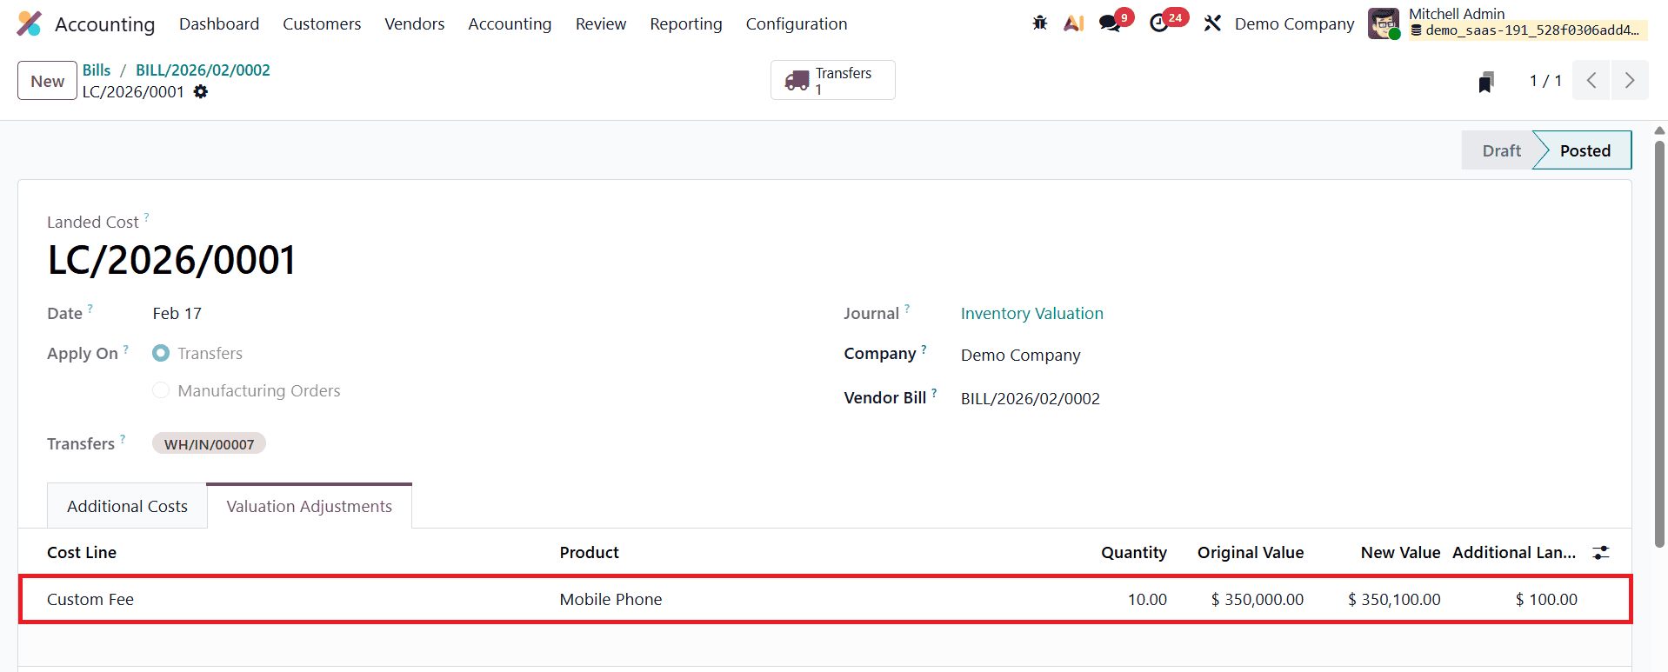Image resolution: width=1668 pixels, height=672 pixels.
Task: Click the bookmark icon near pager
Action: tap(1486, 82)
